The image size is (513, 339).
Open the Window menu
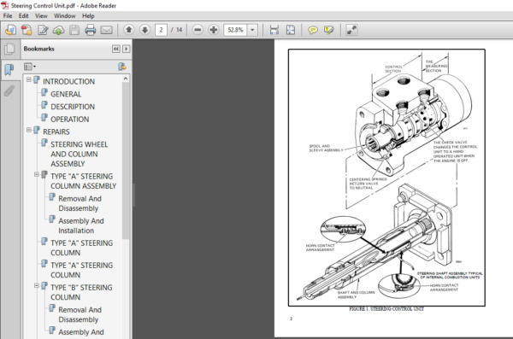64,15
